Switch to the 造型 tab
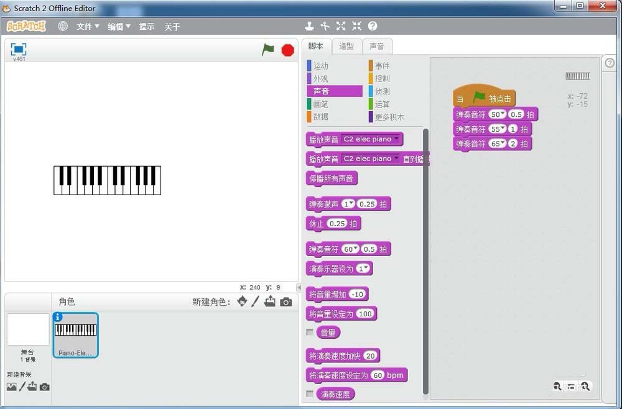 coord(346,45)
